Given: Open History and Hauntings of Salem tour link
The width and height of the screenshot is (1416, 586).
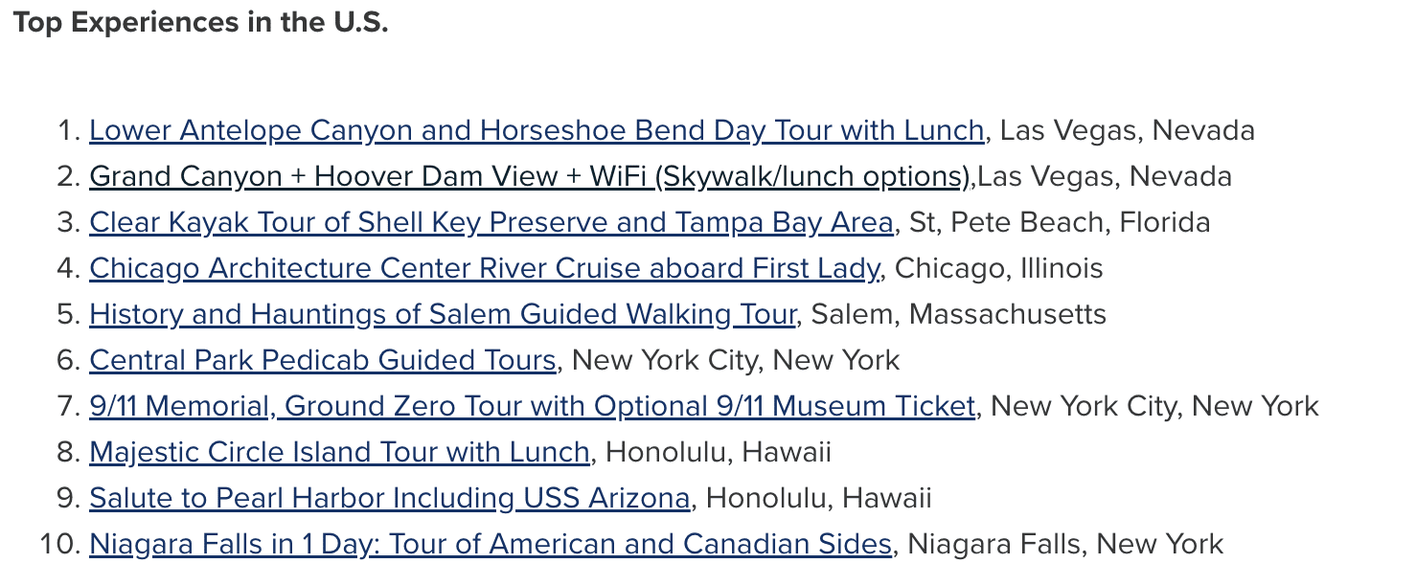Looking at the screenshot, I should (443, 314).
